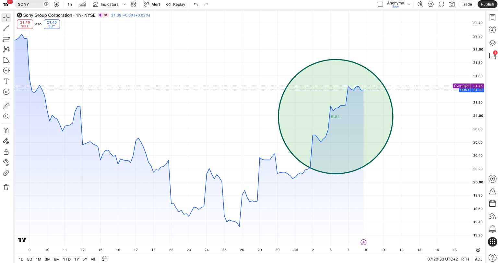
Task: Open the economic calendar panel
Action: 492,203
